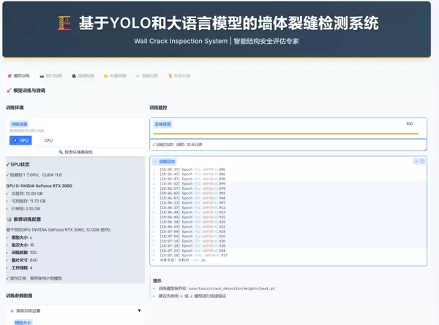Copy the training log with the copy icon
Screen dimensions: 439x325
click(422, 161)
